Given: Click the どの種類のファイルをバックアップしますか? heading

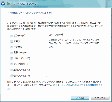Looking at the screenshot, I should tap(30, 13).
